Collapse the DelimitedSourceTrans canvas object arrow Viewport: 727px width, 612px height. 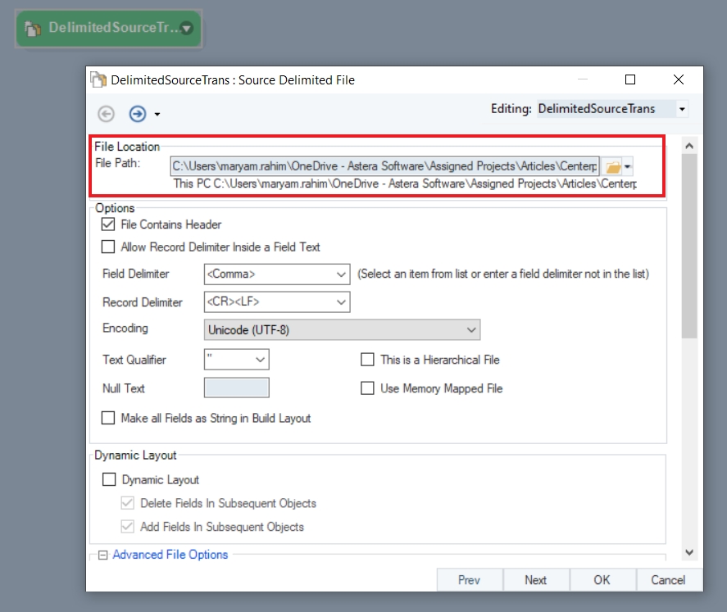click(187, 29)
